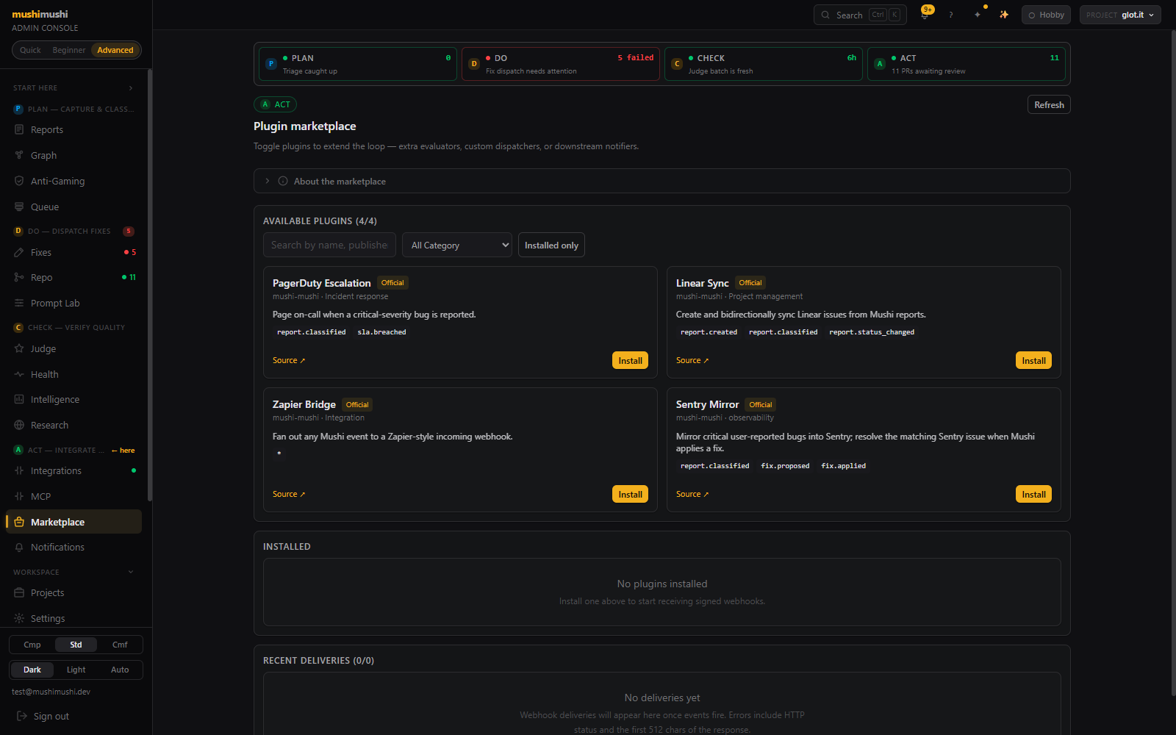Choose the Dark theme
Screen dimensions: 1176x735
tap(32, 670)
